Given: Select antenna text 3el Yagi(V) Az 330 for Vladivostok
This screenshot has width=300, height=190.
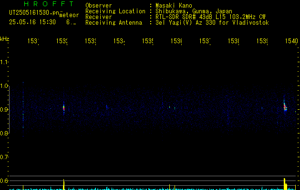Looking at the screenshot, I should (212, 23).
